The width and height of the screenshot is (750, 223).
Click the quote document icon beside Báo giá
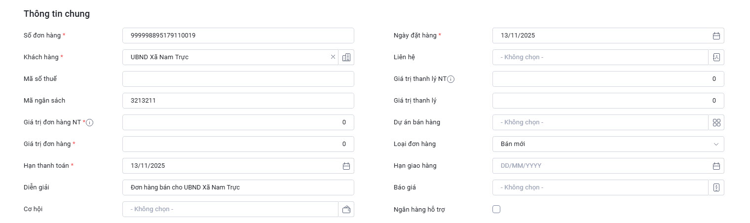(716, 187)
